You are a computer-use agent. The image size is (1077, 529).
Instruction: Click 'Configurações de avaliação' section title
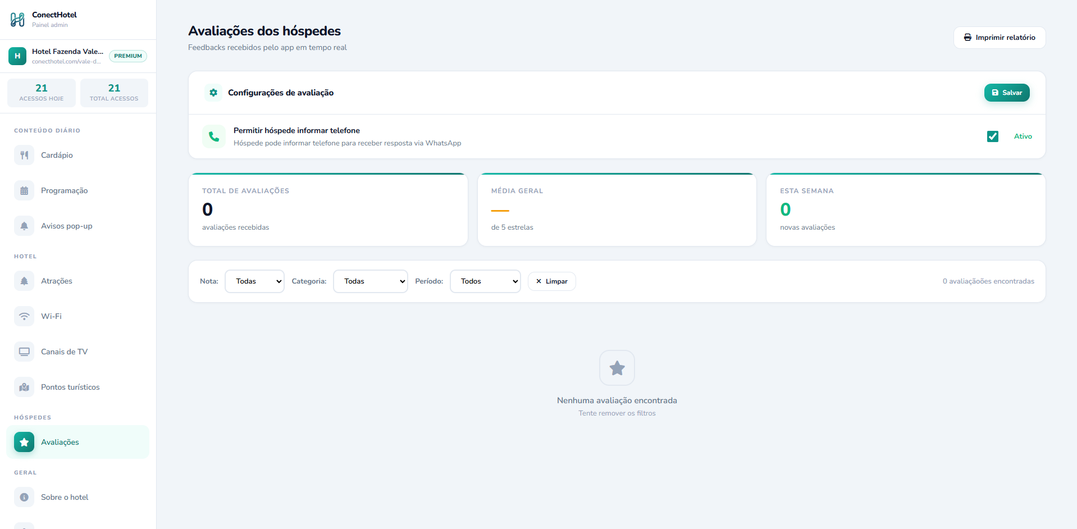[x=281, y=93]
